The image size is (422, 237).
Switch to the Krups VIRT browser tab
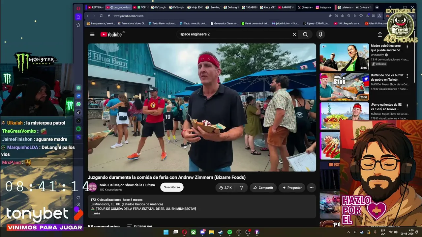coord(268,7)
